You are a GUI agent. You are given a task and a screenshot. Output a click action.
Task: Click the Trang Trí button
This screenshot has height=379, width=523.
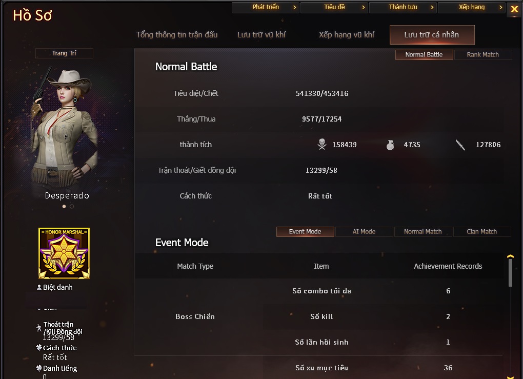coord(64,53)
